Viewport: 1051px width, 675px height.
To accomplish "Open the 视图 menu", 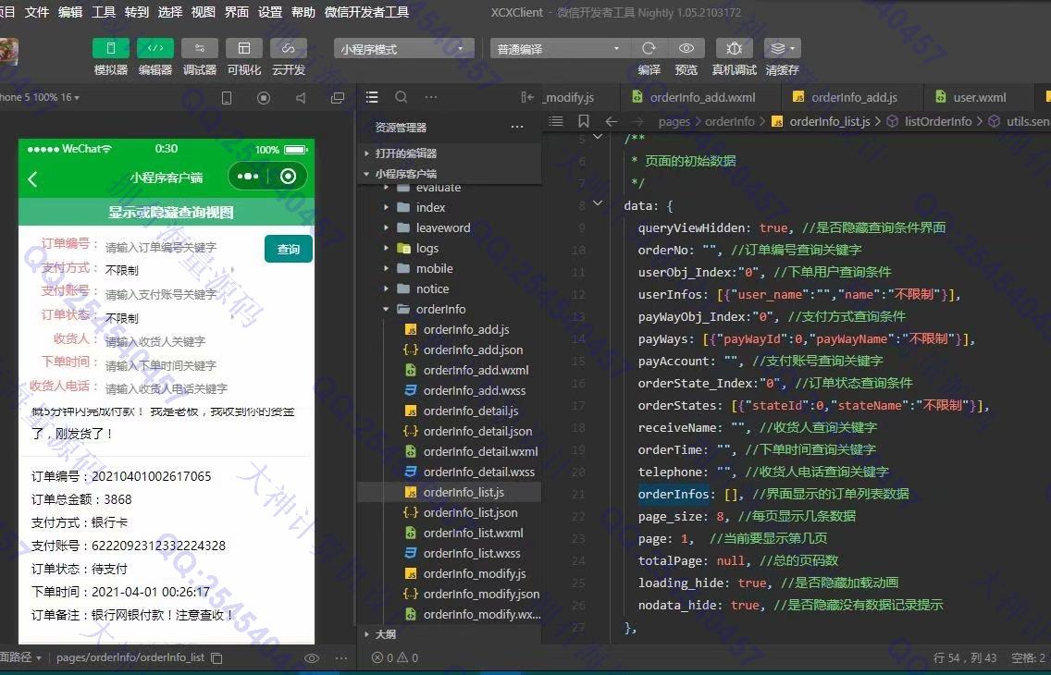I will click(204, 12).
